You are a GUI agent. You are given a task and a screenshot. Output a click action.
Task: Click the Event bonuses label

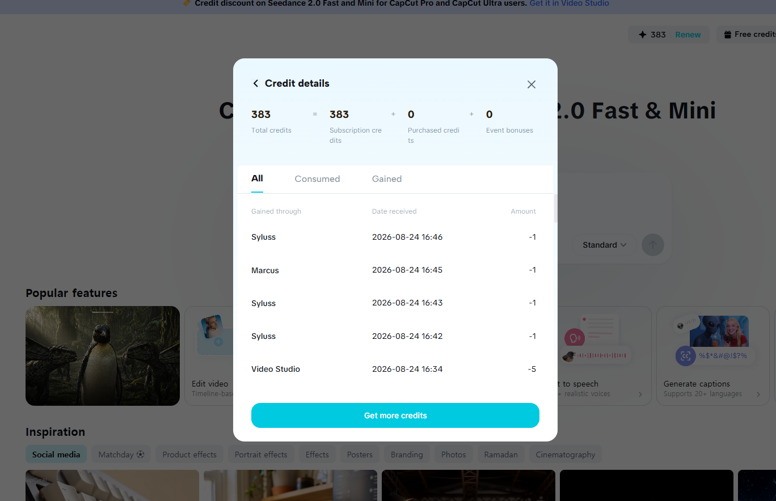click(509, 130)
